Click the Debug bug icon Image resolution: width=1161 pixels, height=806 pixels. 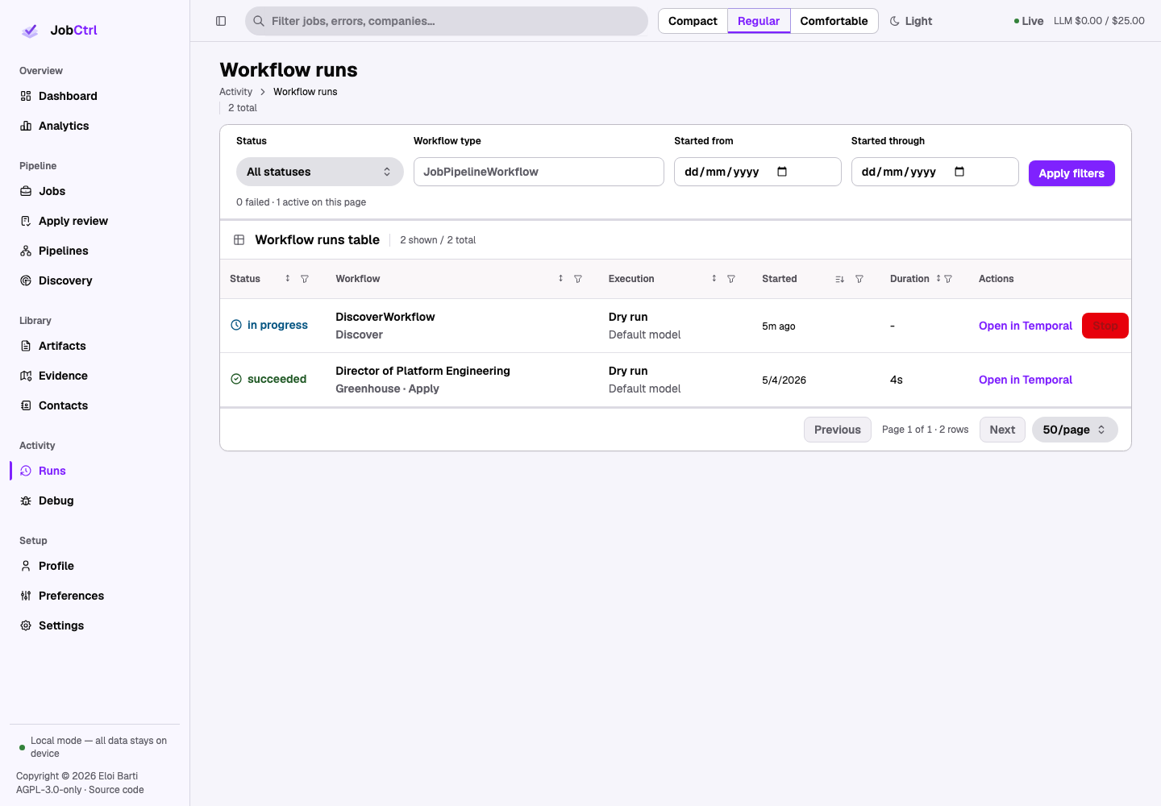[x=26, y=501]
